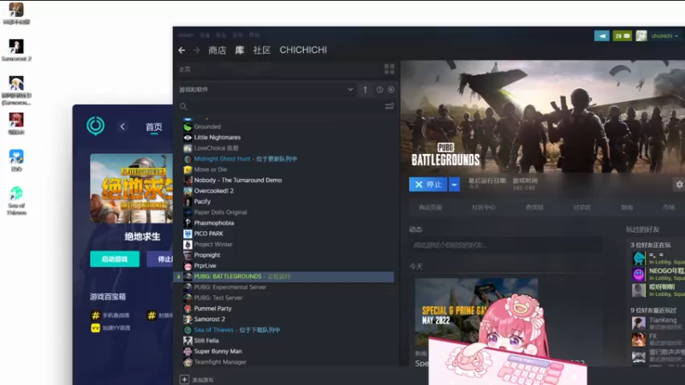Open the 库 (Library) tab
The image size is (685, 385).
(240, 50)
